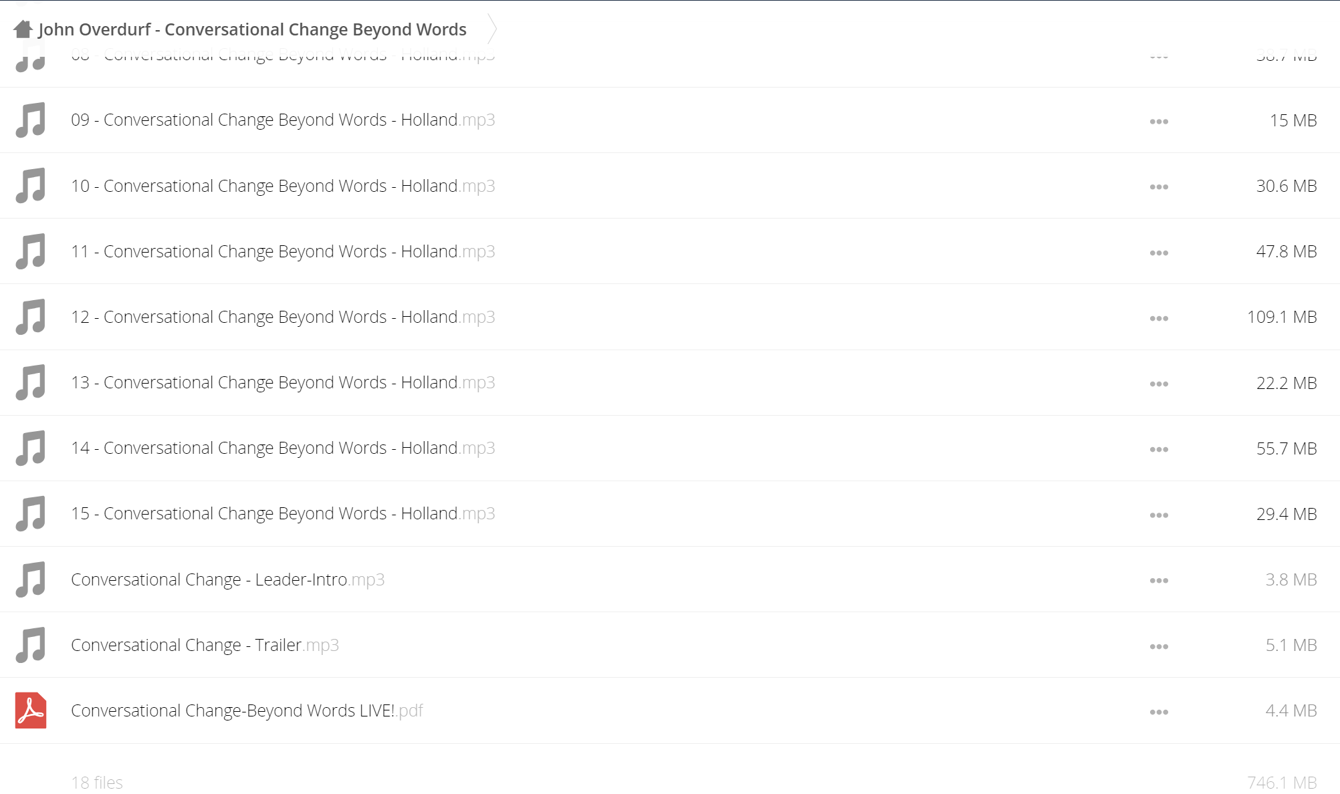Open file 13 - Conversational Change Beyond Words
1340x794 pixels.
click(283, 382)
